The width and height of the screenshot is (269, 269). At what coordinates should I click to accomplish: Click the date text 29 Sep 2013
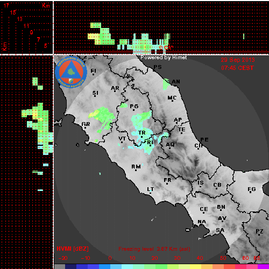238,60
